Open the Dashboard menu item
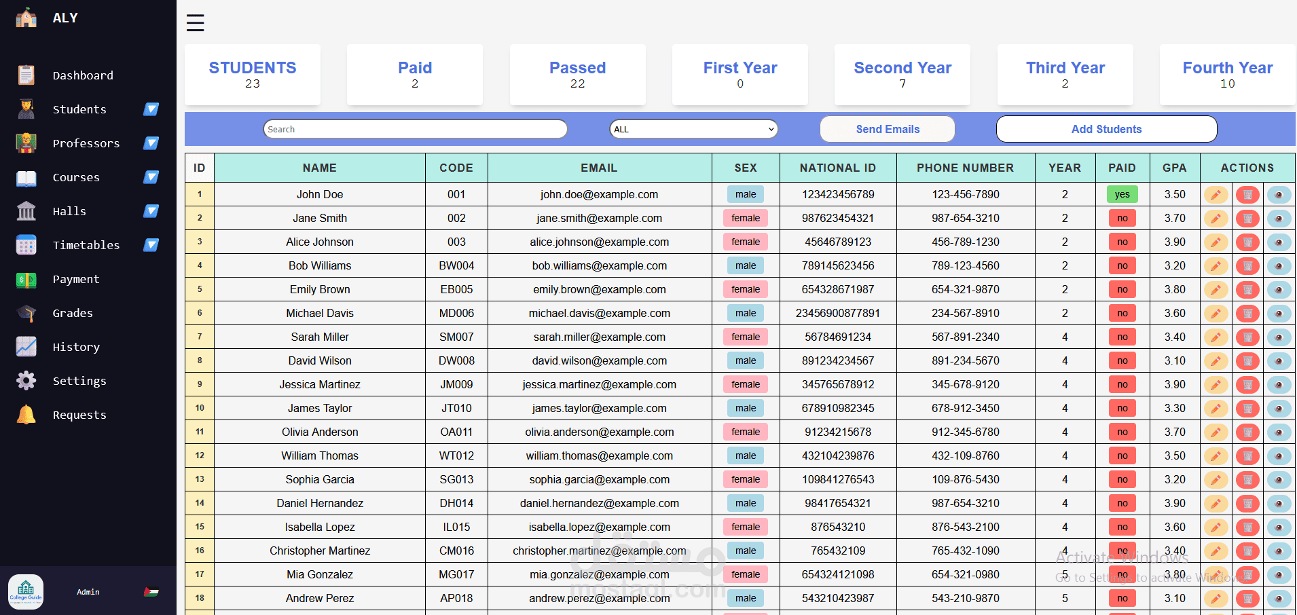The width and height of the screenshot is (1297, 615). pos(83,75)
